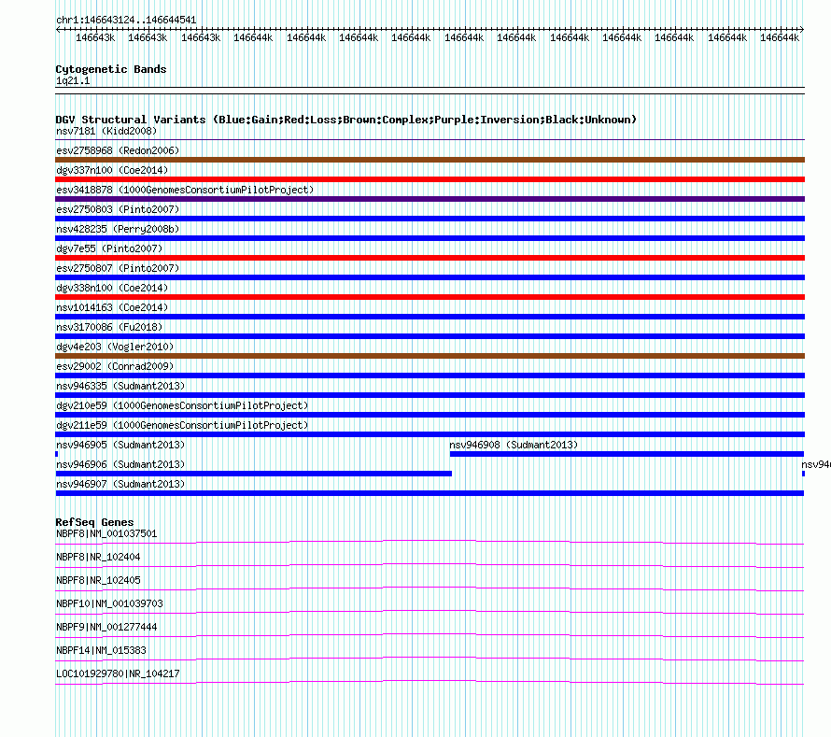
Task: Open the nsv946906 (Sudmant2013) variant label
Action: (120, 464)
